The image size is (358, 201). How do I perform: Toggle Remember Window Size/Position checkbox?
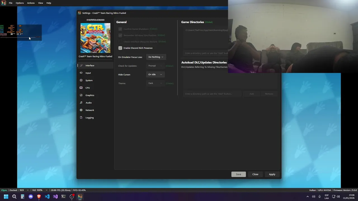(120, 35)
